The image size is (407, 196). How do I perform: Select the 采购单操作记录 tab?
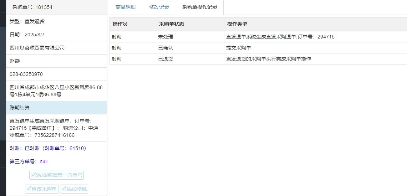pos(199,7)
